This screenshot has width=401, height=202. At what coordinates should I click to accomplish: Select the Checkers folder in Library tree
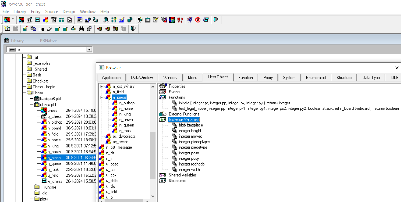41,81
